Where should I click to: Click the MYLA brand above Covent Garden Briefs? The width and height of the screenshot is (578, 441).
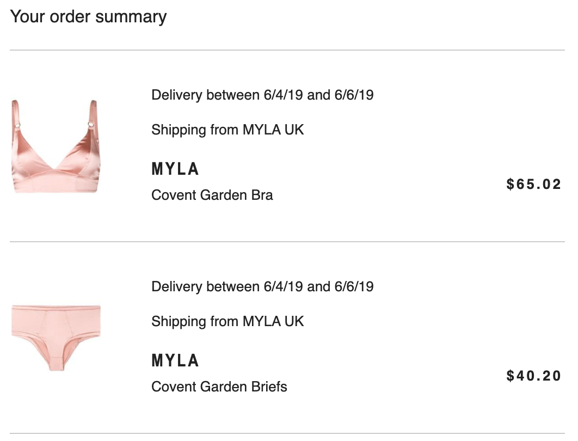pyautogui.click(x=175, y=360)
